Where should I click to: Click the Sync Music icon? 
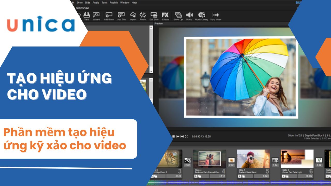(216, 16)
